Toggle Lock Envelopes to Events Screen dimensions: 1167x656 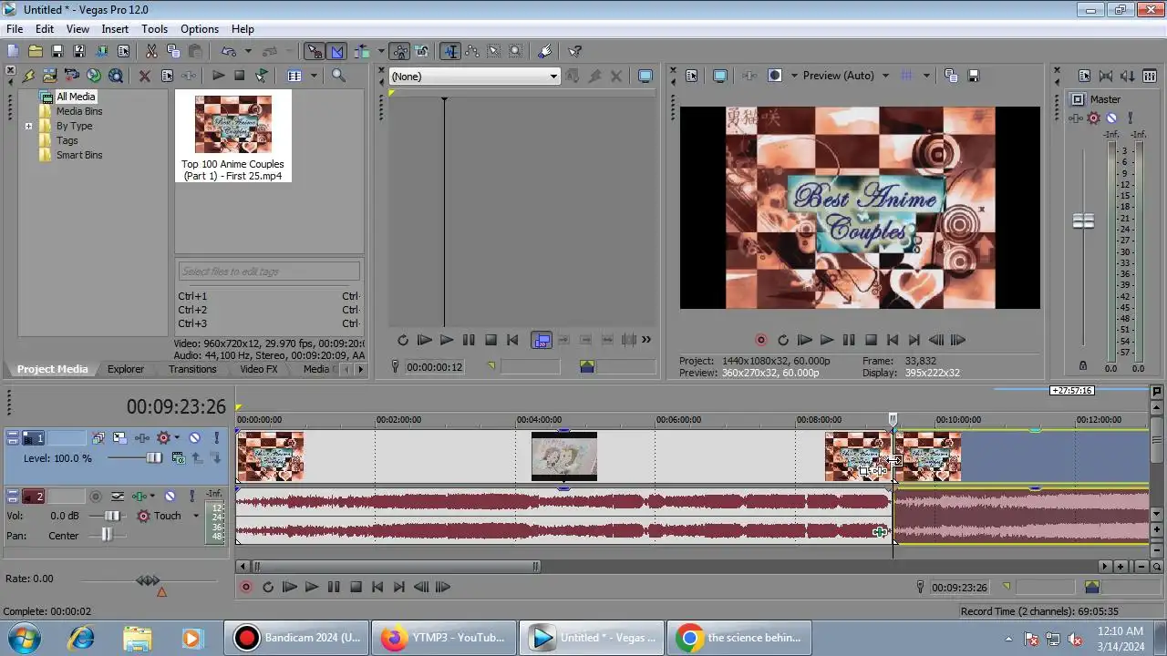(399, 52)
